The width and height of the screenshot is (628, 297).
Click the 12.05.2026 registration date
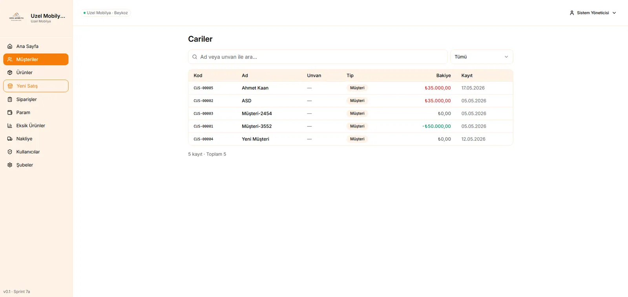click(473, 139)
